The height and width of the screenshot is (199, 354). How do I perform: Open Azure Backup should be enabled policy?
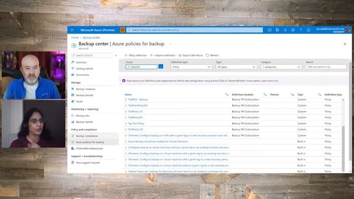158,142
